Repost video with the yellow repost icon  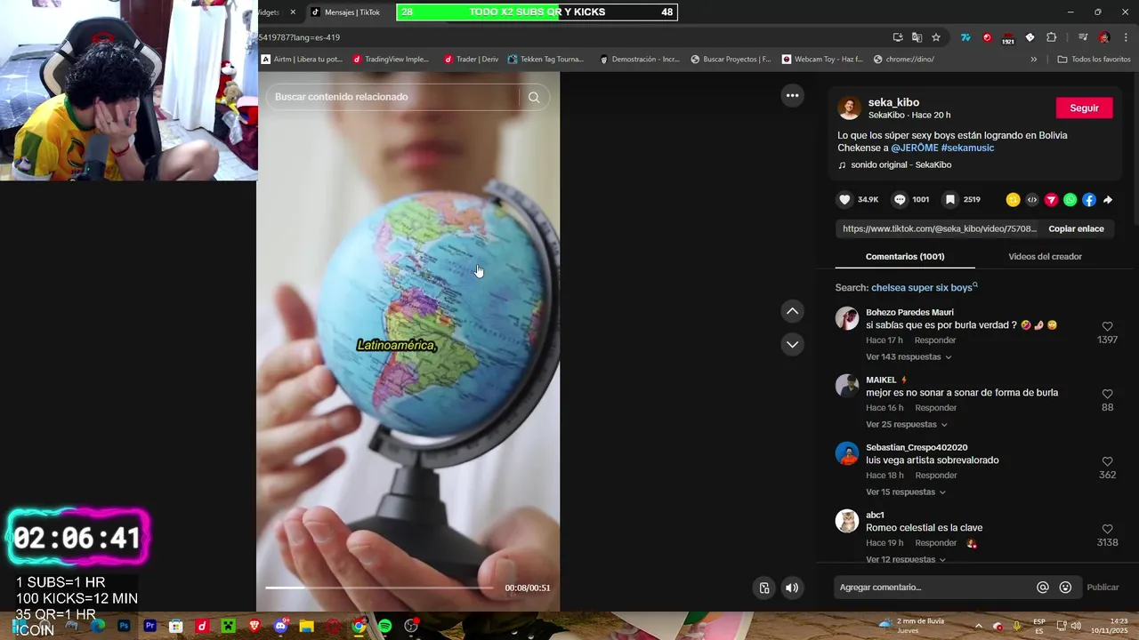coord(1013,200)
